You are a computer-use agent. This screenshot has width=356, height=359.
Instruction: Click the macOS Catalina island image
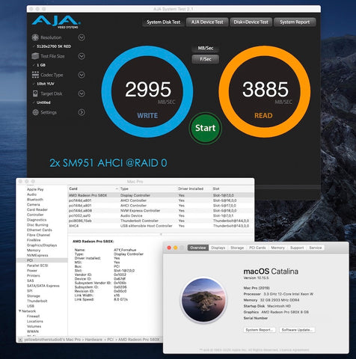coord(203,300)
